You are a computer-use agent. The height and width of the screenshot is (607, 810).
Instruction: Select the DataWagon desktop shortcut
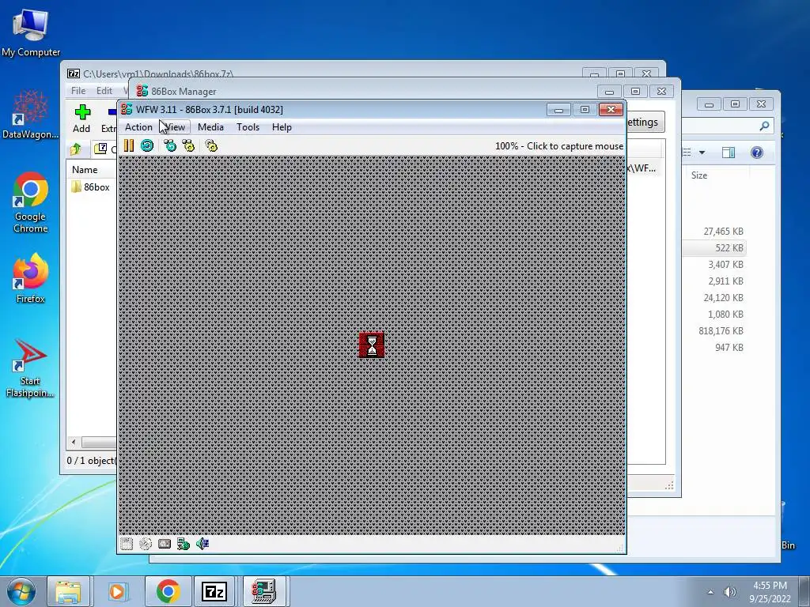click(31, 115)
